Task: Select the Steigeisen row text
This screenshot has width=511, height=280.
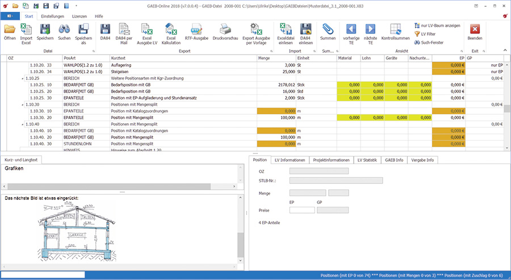Action: 120,72
